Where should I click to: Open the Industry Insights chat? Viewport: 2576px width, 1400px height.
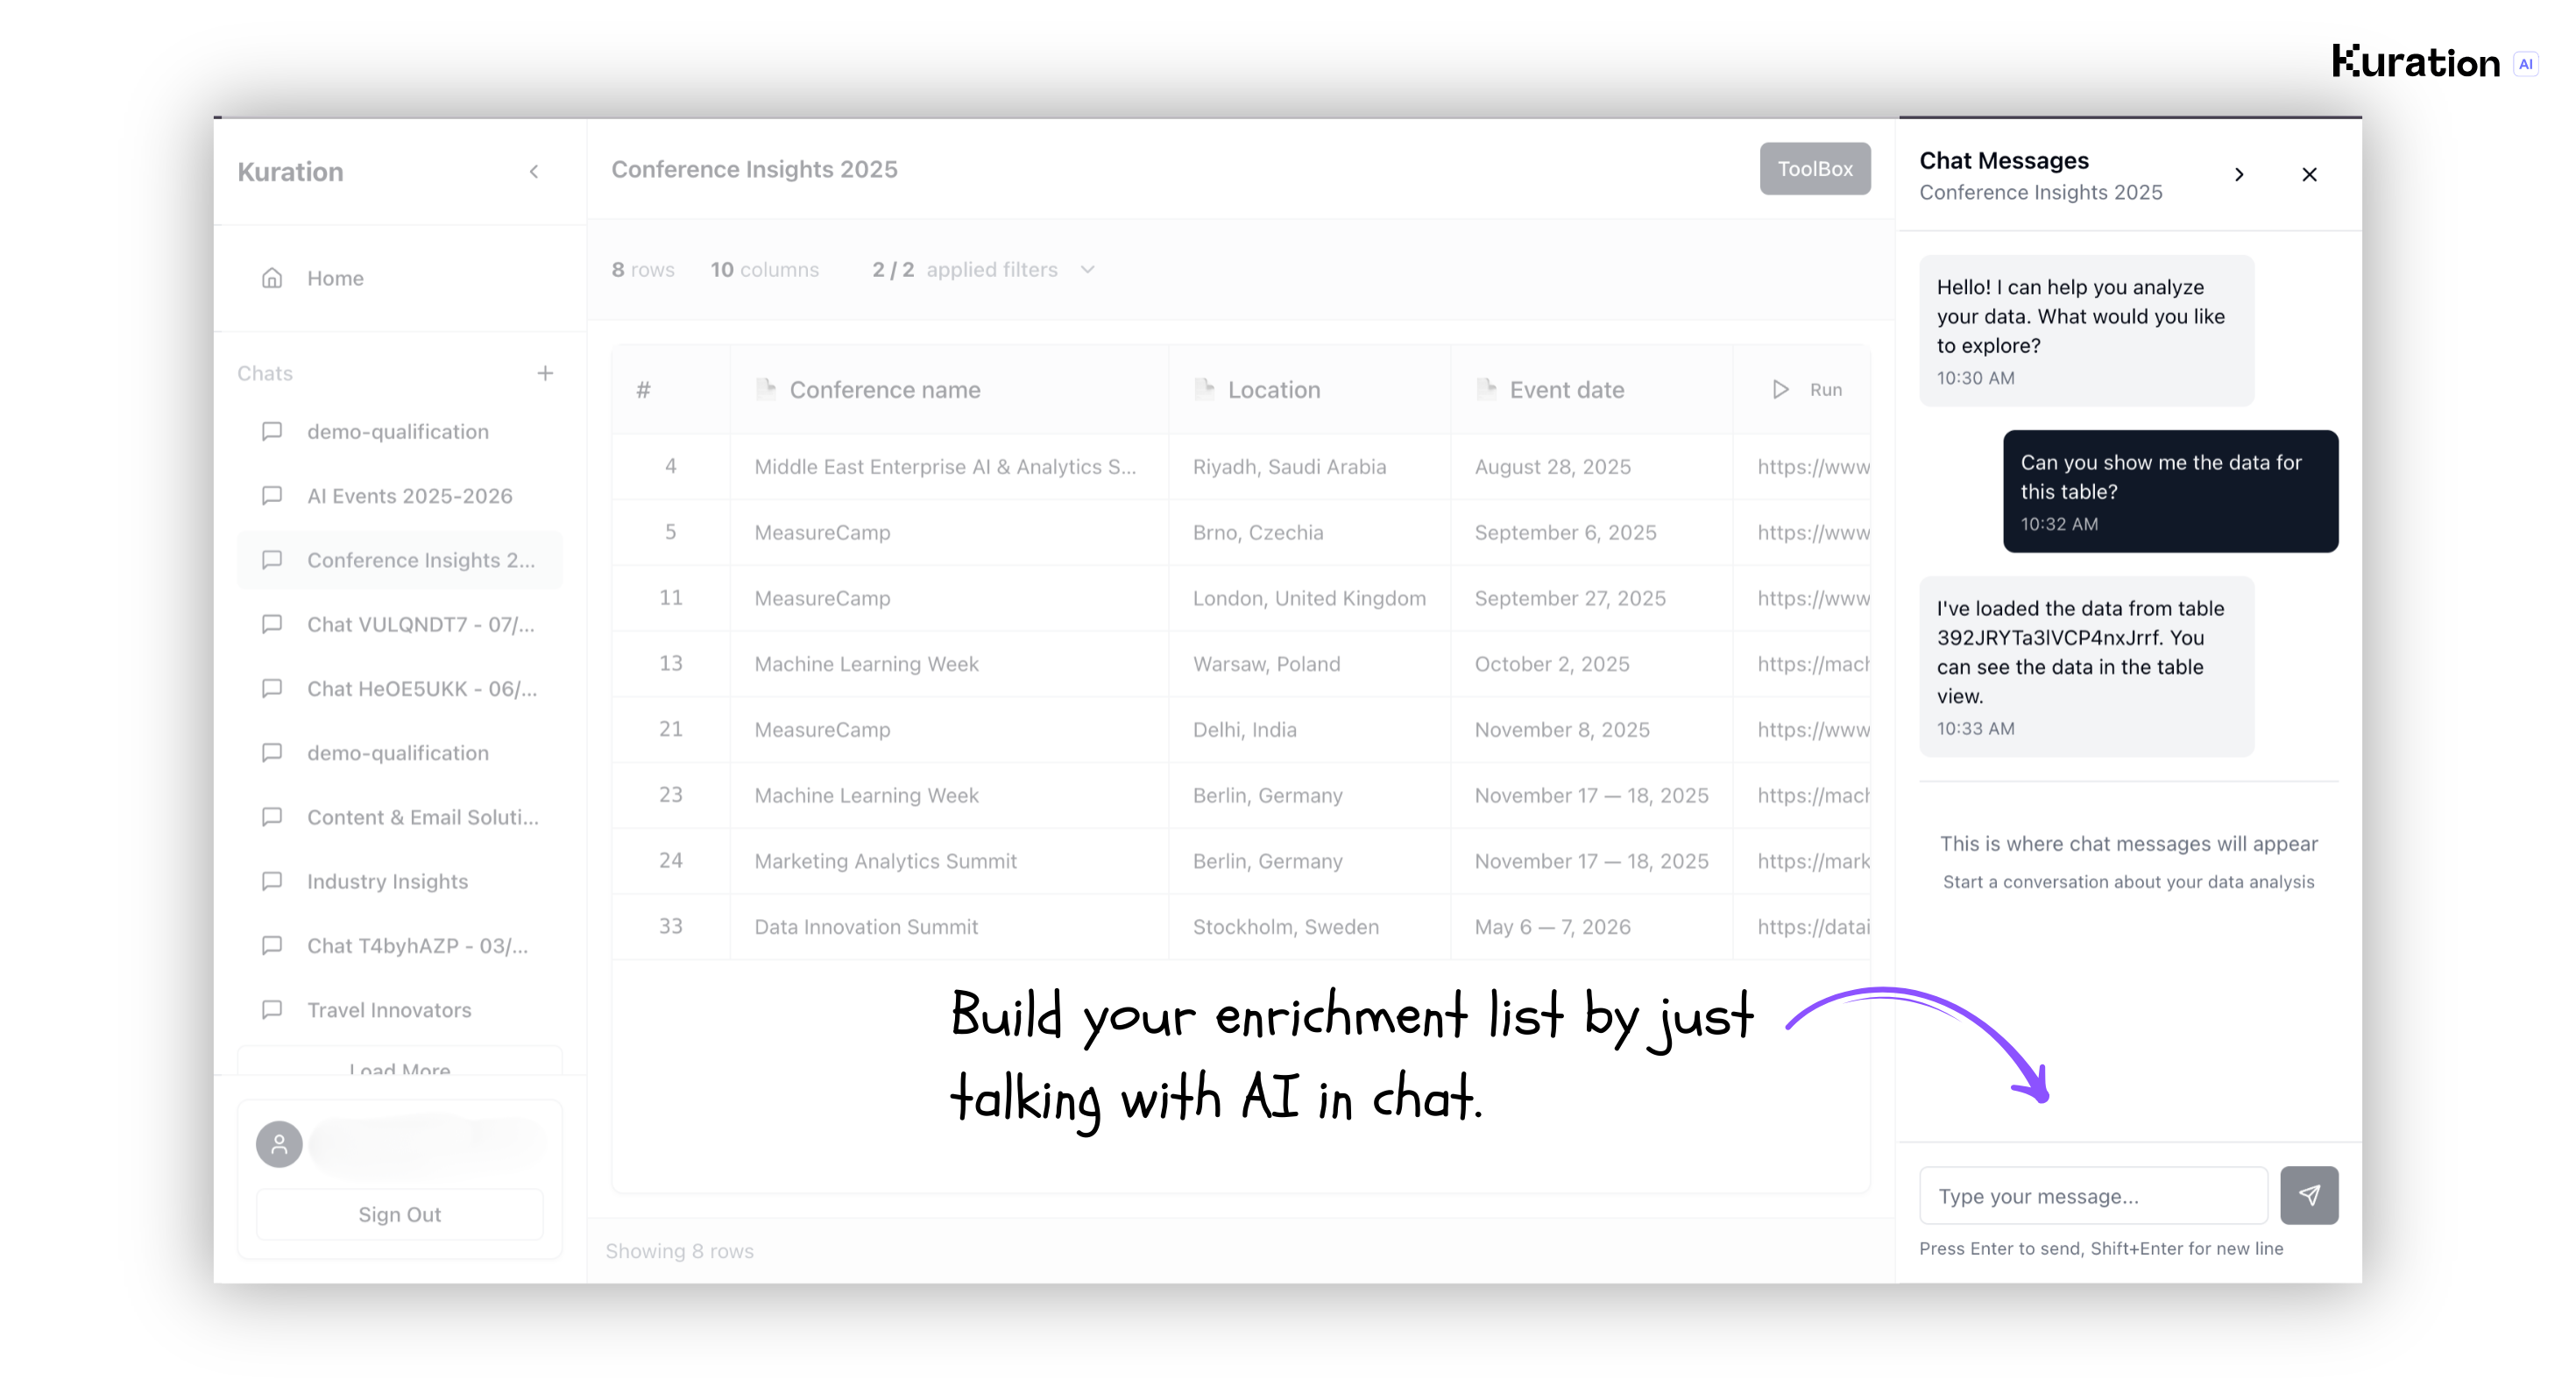(x=387, y=881)
